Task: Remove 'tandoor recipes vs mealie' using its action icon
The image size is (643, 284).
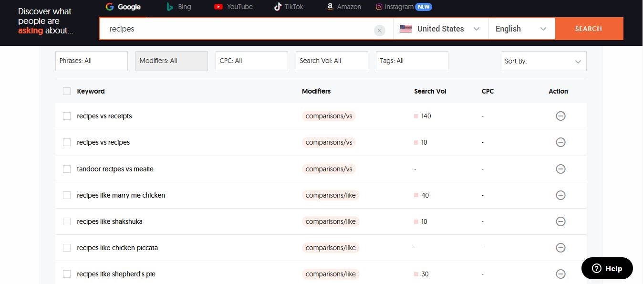Action: coord(560,169)
